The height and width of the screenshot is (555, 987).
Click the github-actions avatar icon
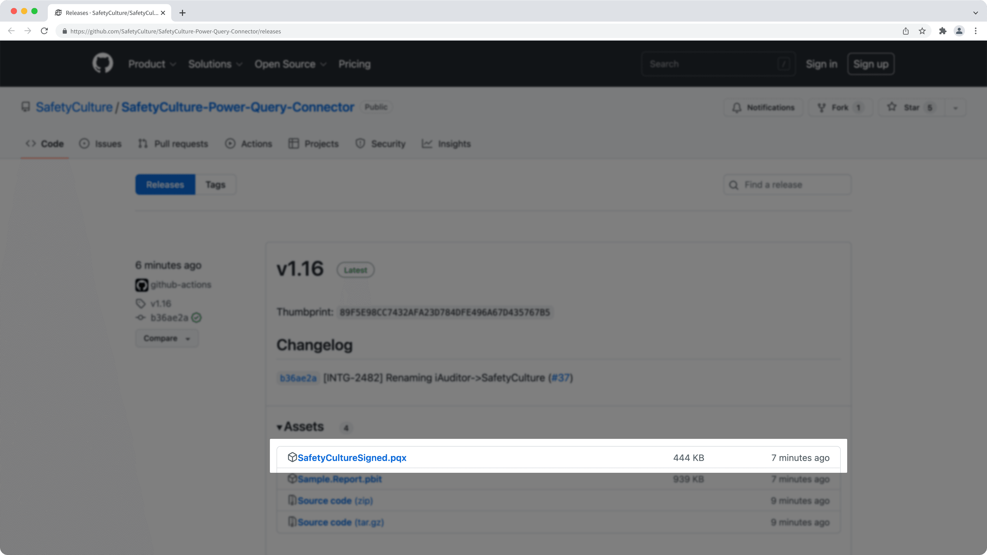pos(141,285)
